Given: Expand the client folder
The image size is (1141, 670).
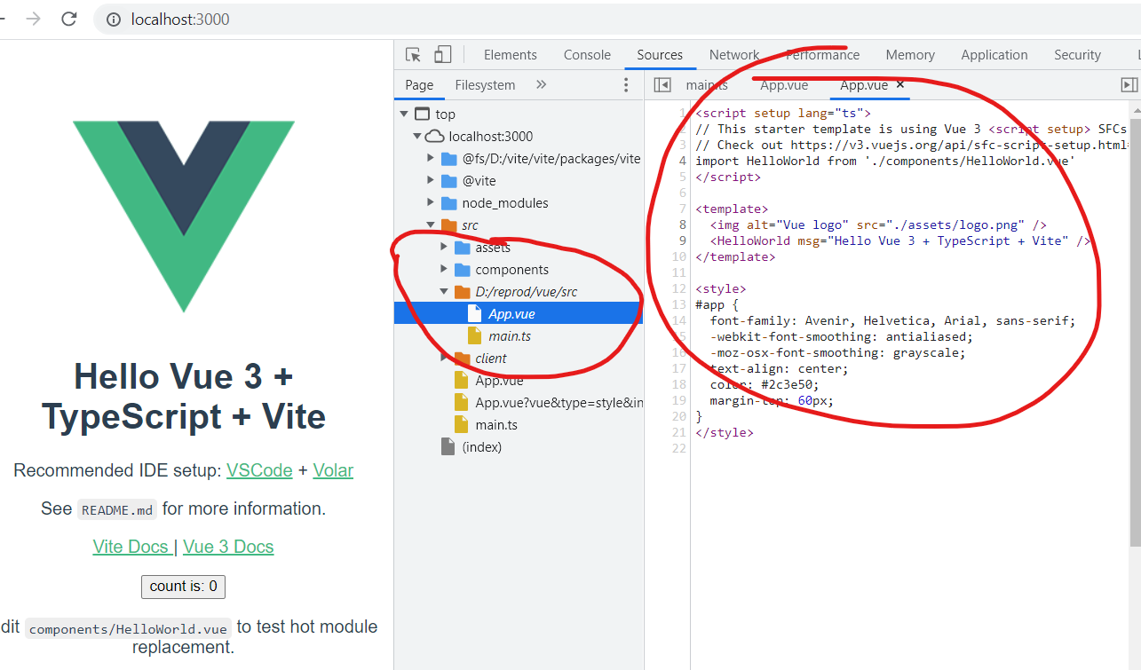Looking at the screenshot, I should pos(444,359).
